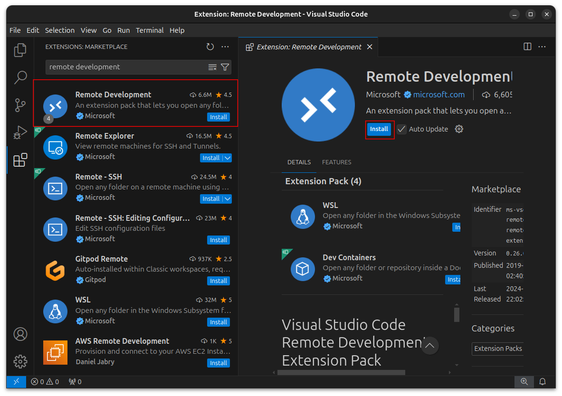This screenshot has height=396, width=562.
Task: Install the Gitpod Remote extension
Action: pyautogui.click(x=218, y=281)
